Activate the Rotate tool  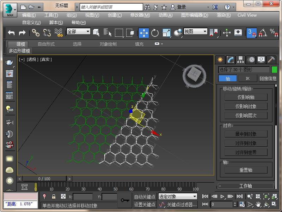(155, 33)
